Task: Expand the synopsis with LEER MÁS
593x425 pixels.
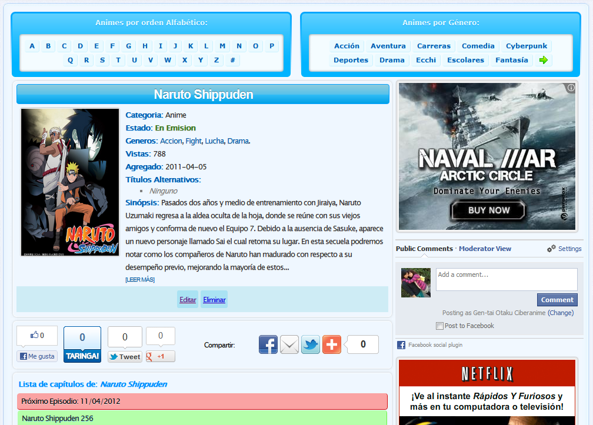Action: tap(140, 280)
